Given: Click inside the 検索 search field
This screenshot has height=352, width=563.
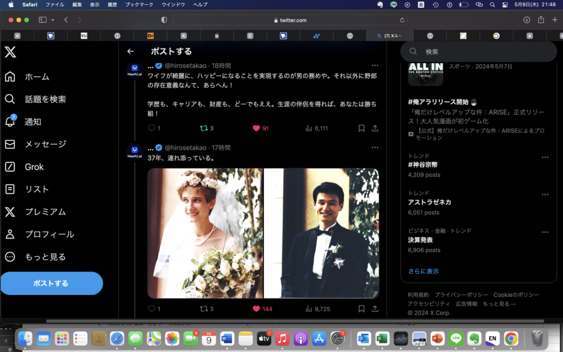Looking at the screenshot, I should coord(478,51).
